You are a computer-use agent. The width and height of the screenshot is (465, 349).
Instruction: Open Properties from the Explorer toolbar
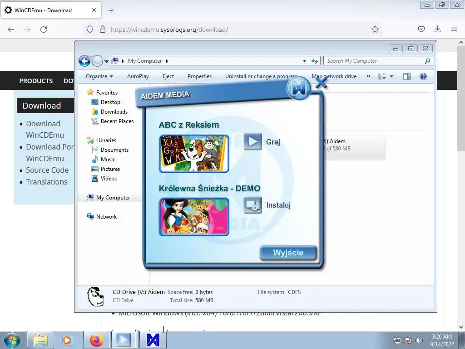click(200, 76)
